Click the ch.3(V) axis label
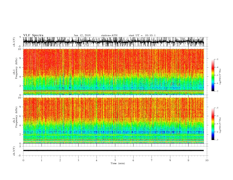The image size is (233, 180). [x=14, y=151]
